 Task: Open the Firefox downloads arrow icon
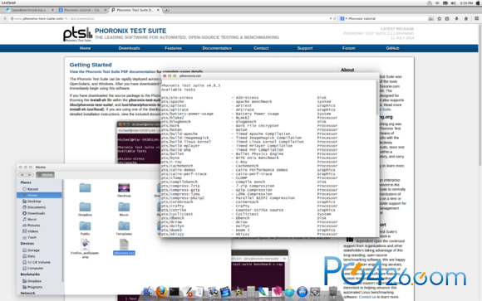[456, 19]
